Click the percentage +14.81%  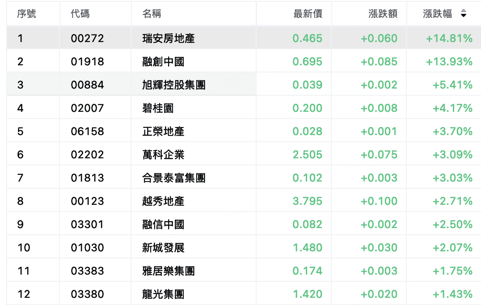(x=449, y=38)
